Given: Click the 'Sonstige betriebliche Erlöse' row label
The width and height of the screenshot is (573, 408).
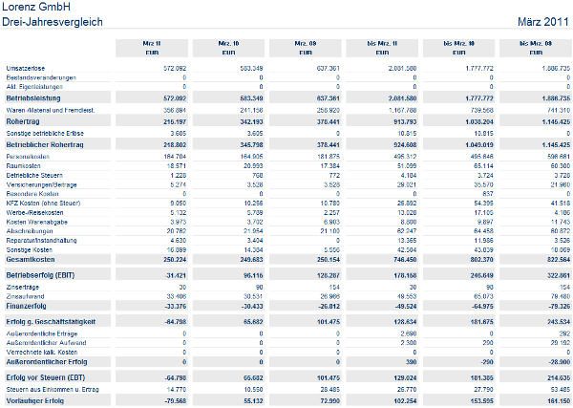Looking at the screenshot, I should pyautogui.click(x=45, y=134).
